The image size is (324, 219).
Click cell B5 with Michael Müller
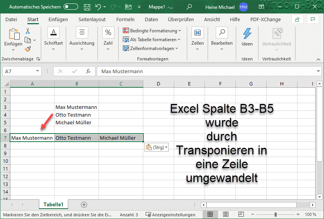[x=77, y=123]
